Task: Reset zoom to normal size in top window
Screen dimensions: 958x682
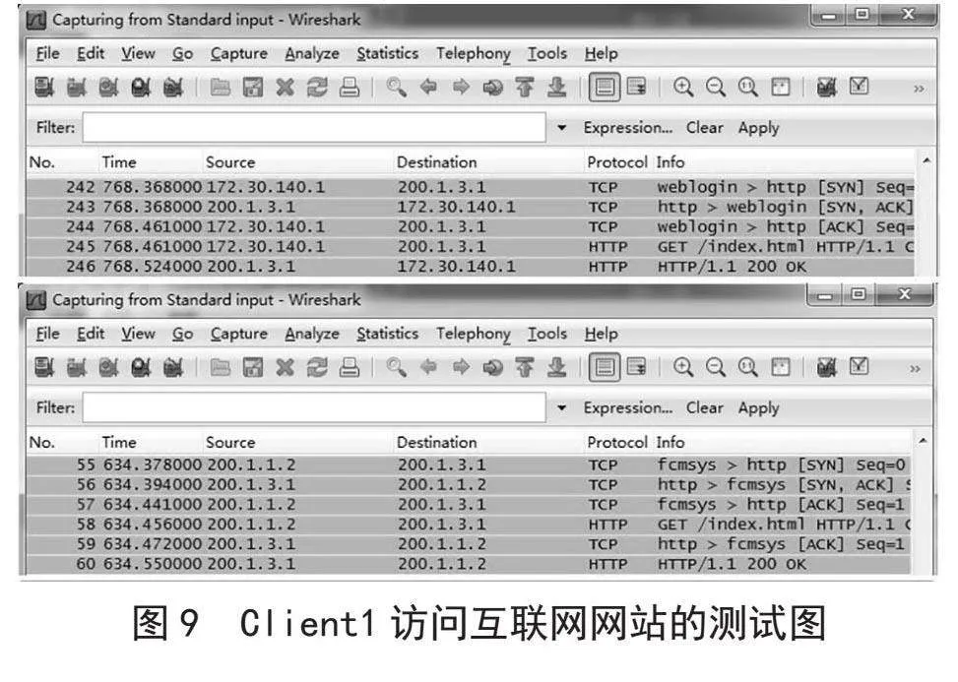Action: pos(748,88)
